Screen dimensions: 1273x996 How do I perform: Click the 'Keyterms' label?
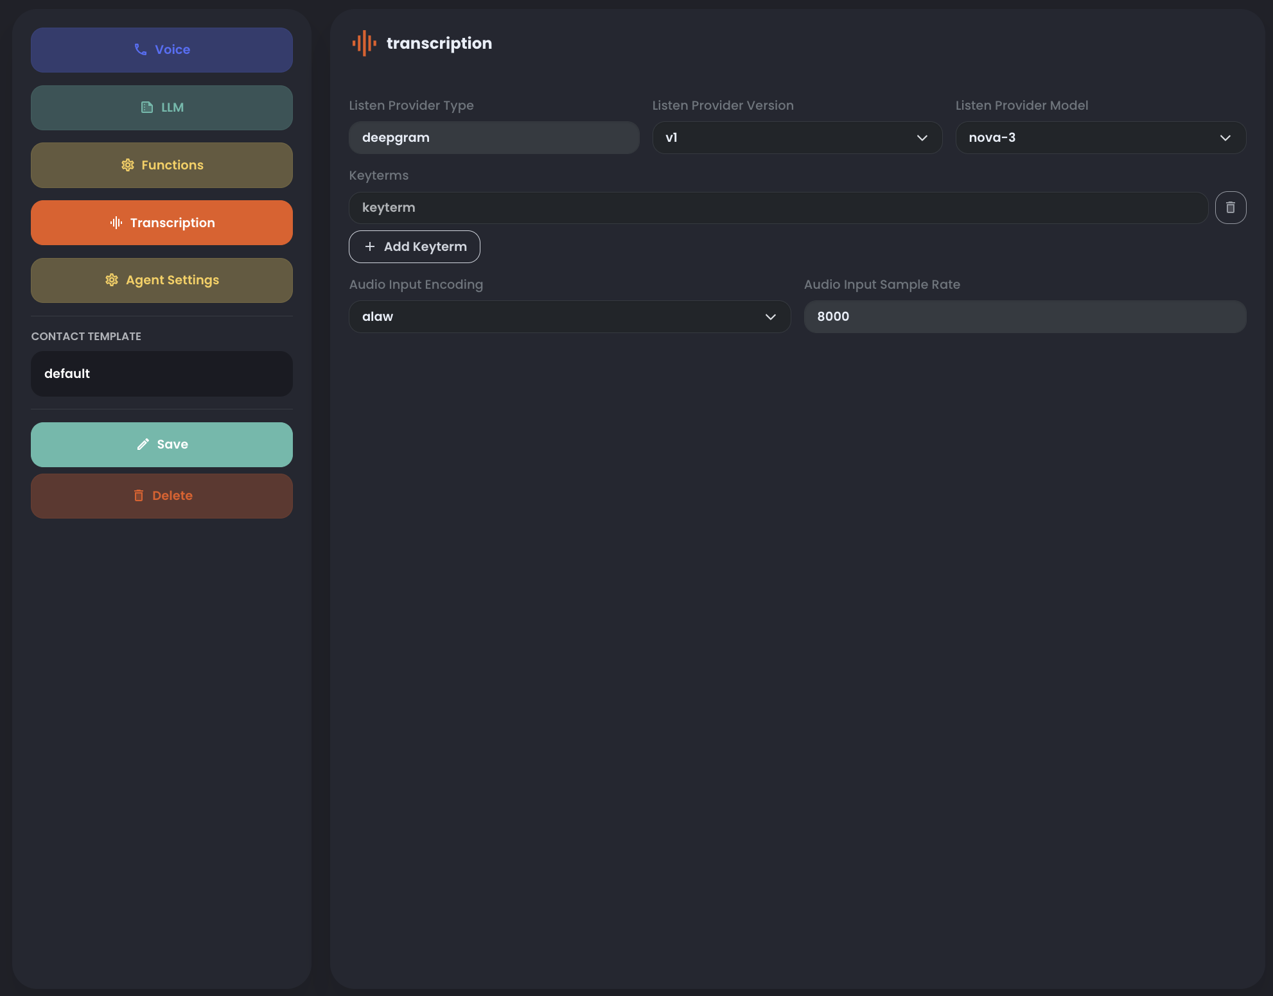click(x=379, y=175)
